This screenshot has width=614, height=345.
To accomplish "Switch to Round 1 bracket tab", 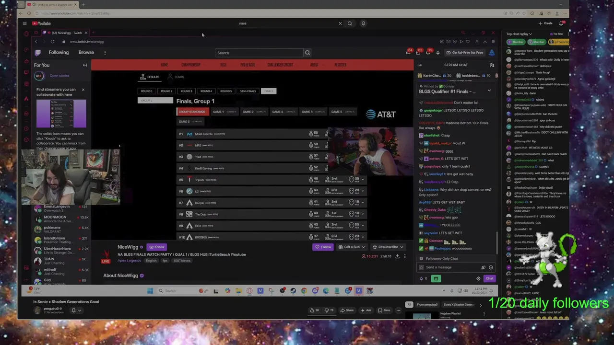I will click(147, 91).
